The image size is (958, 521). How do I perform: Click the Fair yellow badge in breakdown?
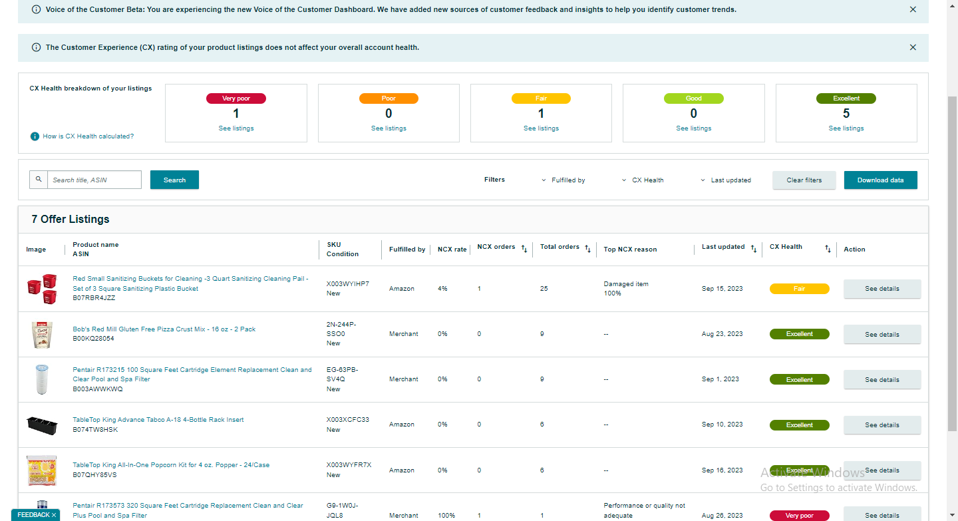point(541,98)
